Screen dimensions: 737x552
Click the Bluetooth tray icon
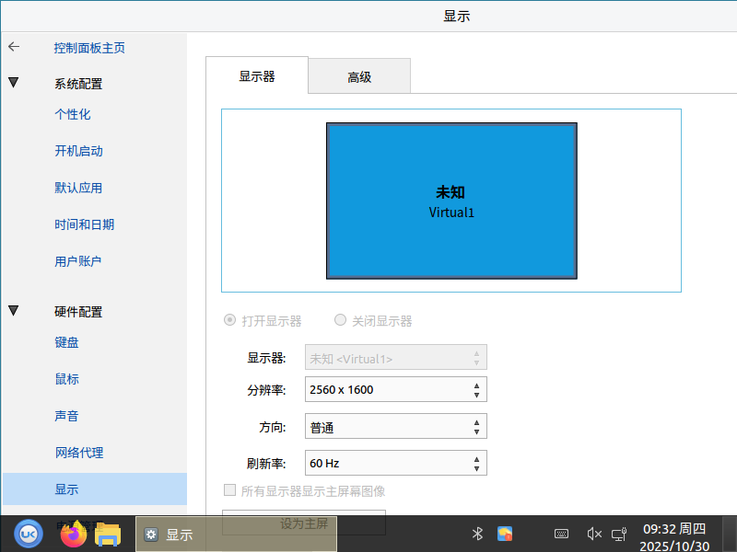(477, 534)
